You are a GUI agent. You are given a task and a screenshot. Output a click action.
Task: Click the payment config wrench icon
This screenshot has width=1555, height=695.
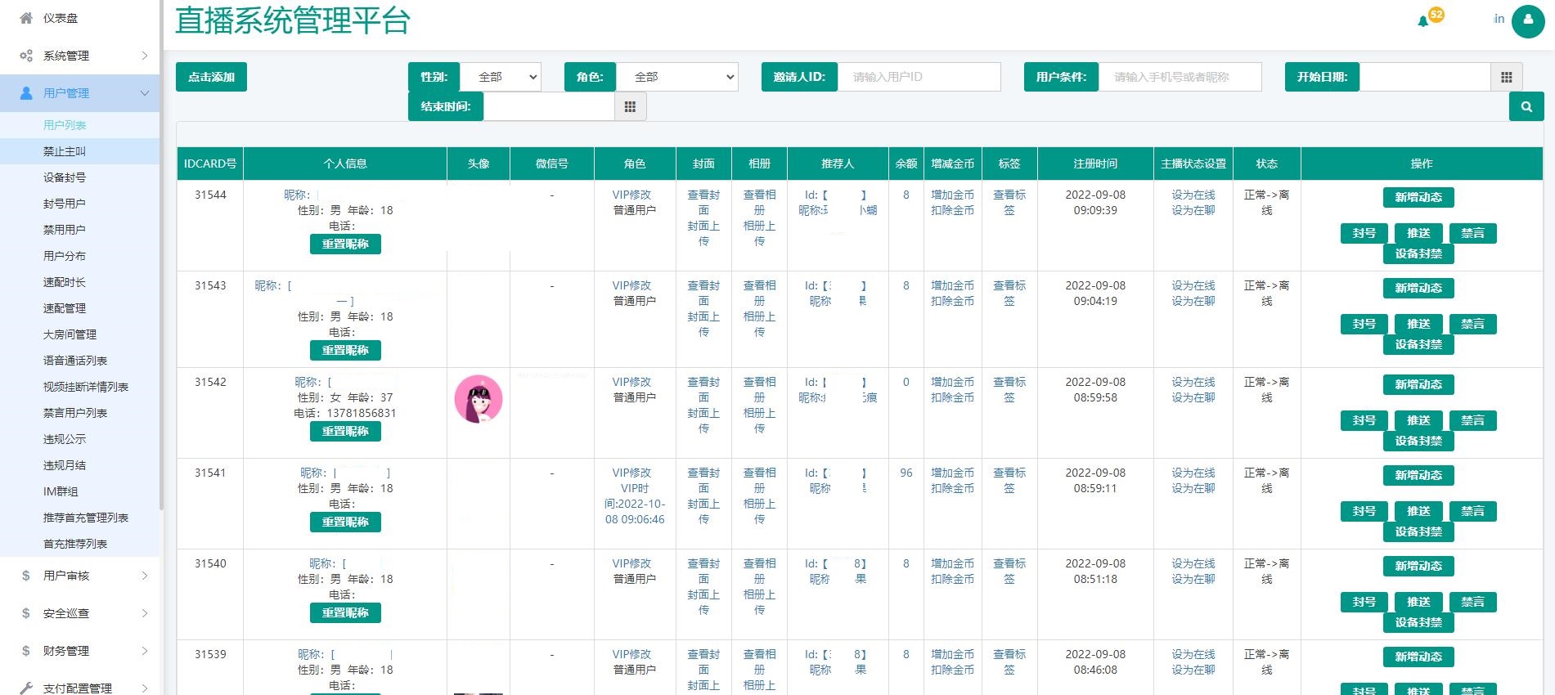pyautogui.click(x=26, y=688)
